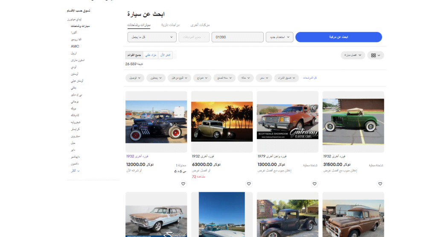Open the 'مركبات أخرى' other vehicles tab

pyautogui.click(x=200, y=25)
